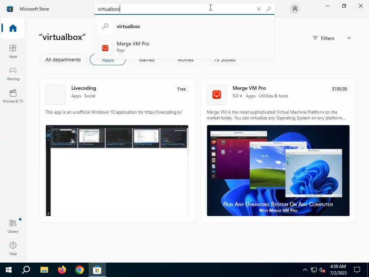369x277 pixels.
Task: Open the Library in sidebar
Action: tap(13, 226)
